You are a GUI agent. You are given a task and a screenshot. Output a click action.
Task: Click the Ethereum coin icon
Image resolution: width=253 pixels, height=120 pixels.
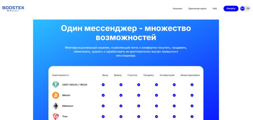coord(56,106)
